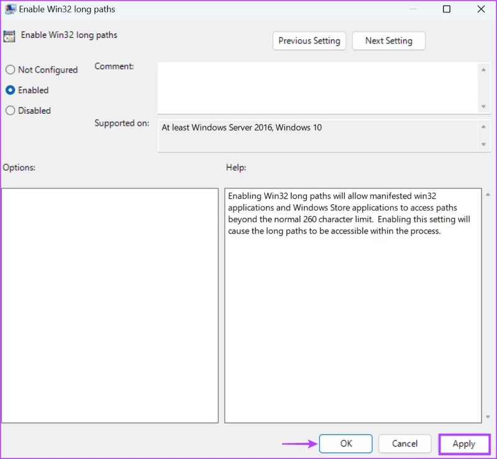Maximize the Enable Win32 long paths window

[447, 9]
